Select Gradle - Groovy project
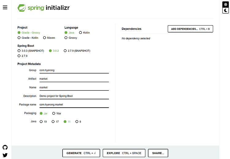 point(29,33)
